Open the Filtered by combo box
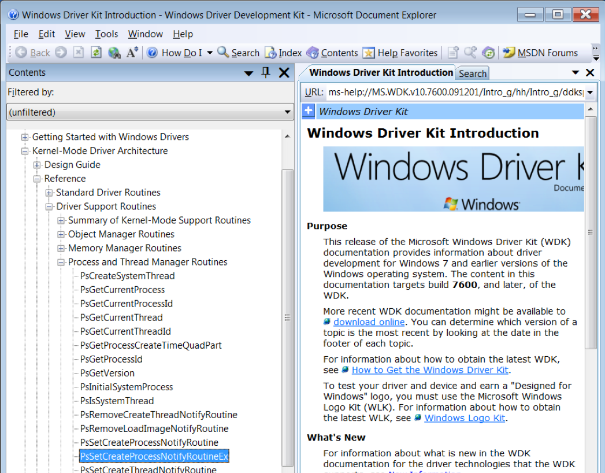Screen dimensions: 605x473 pyautogui.click(x=150, y=112)
